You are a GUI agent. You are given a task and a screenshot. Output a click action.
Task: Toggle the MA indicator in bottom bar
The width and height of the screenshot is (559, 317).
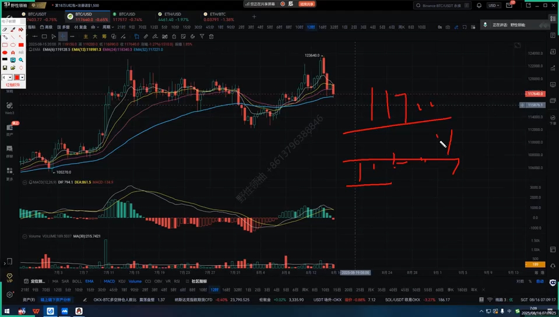coord(55,281)
